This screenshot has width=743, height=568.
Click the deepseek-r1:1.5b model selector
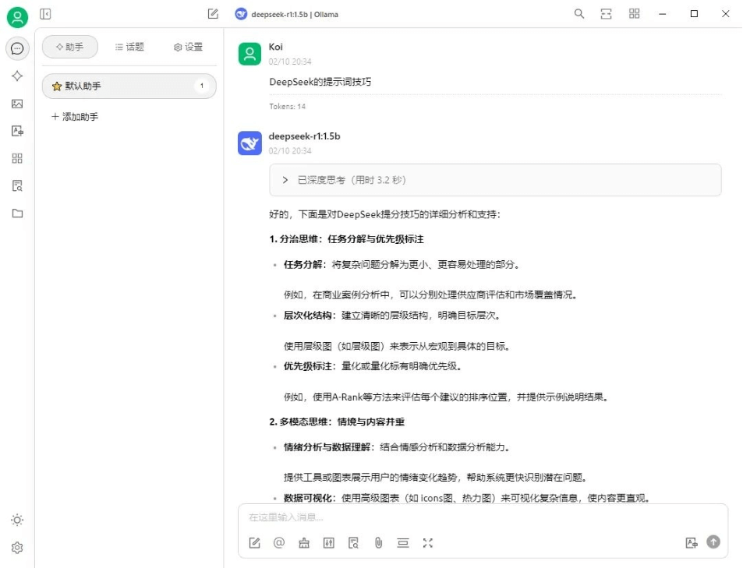tap(287, 14)
